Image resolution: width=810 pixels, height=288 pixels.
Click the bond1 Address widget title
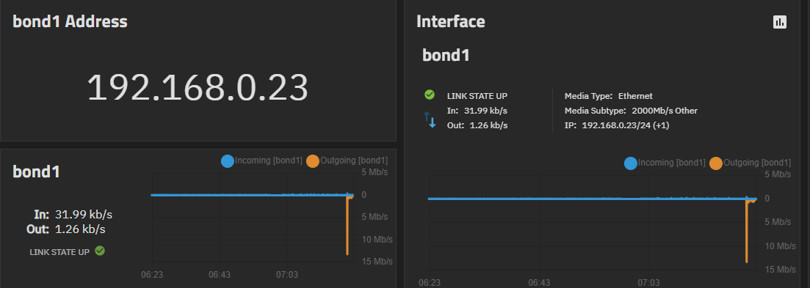click(x=70, y=22)
